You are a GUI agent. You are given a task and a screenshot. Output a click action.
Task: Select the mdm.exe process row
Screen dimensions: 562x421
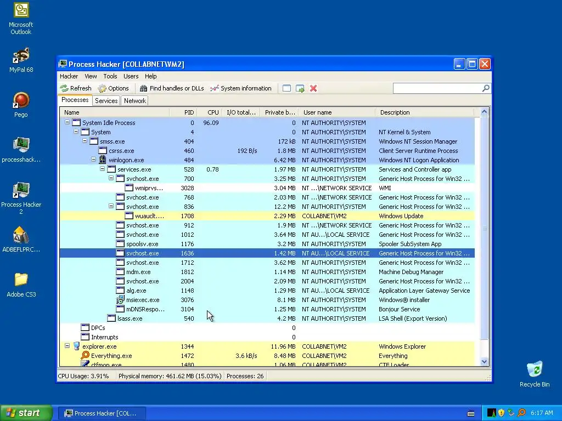267,272
